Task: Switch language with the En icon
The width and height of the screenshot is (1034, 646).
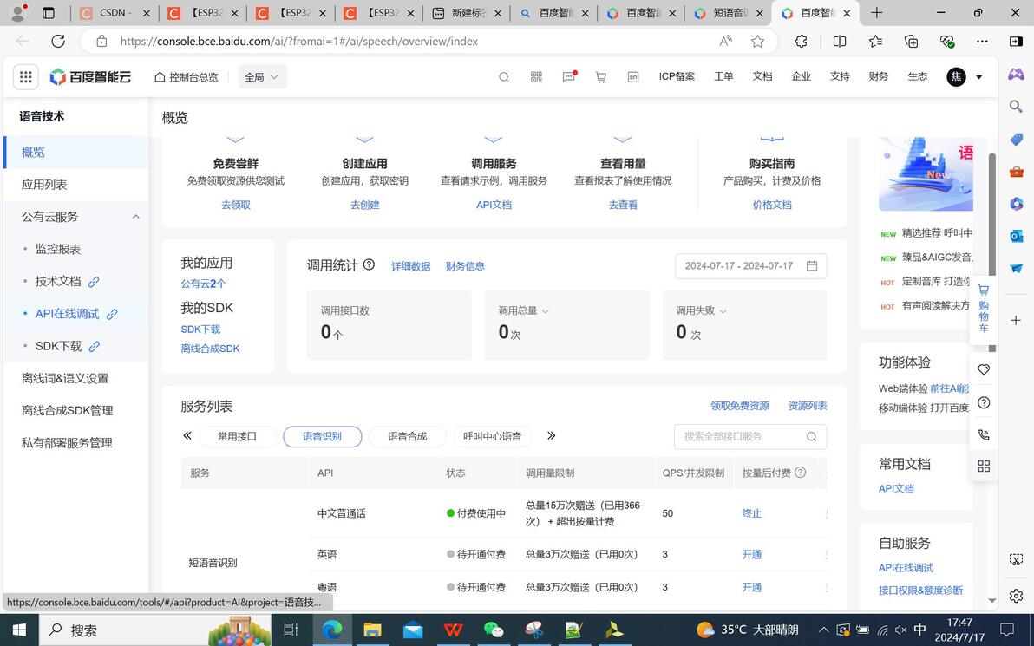Action: pyautogui.click(x=633, y=77)
